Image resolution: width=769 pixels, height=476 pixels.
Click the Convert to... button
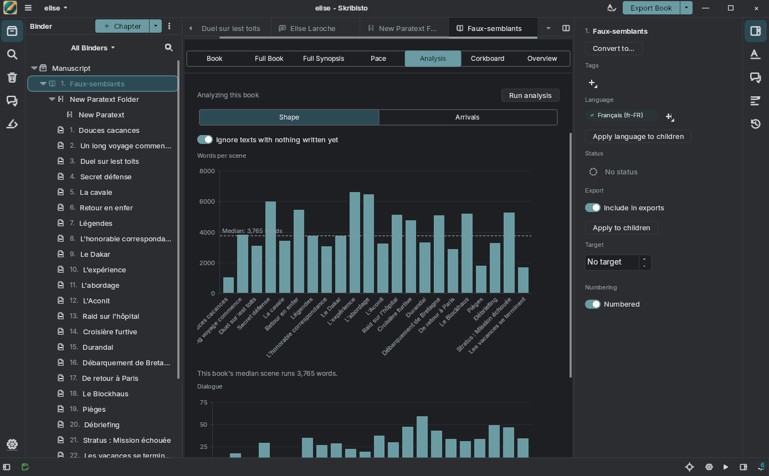[x=613, y=48]
